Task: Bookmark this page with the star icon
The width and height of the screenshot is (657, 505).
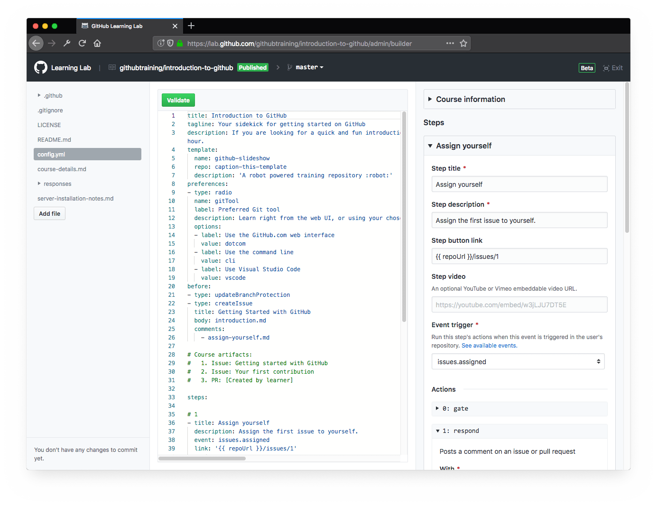Action: [x=463, y=43]
